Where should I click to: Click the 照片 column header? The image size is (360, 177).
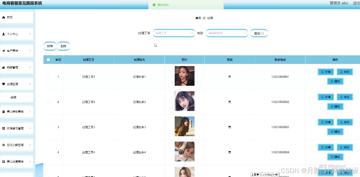pos(185,60)
